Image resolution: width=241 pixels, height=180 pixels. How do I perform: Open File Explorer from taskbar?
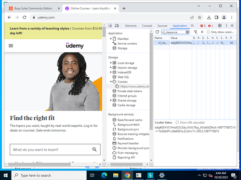click(x=116, y=175)
